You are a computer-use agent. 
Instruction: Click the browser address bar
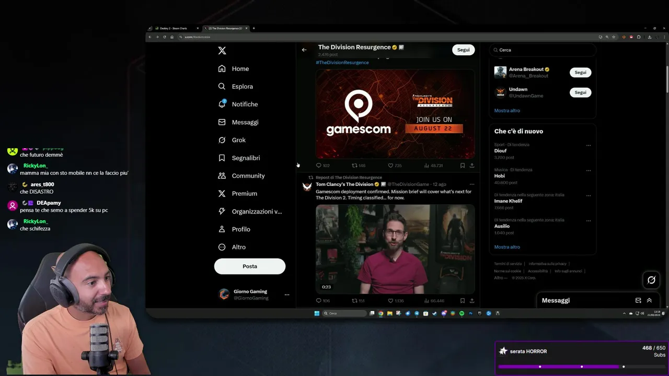pos(387,37)
